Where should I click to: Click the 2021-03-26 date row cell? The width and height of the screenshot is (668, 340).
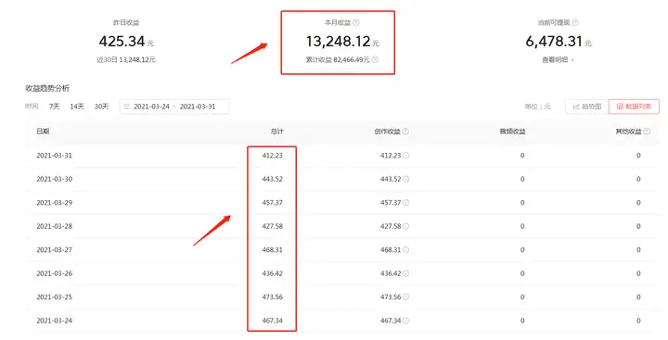point(54,273)
